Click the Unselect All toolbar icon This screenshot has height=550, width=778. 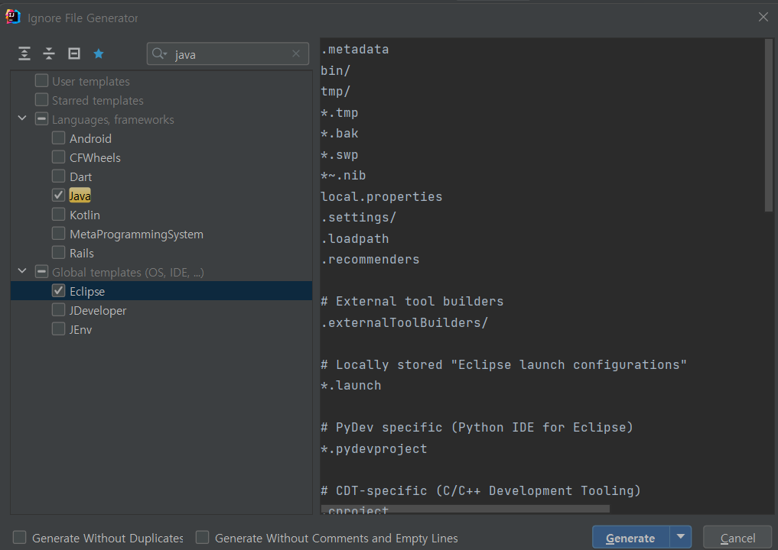coord(74,53)
